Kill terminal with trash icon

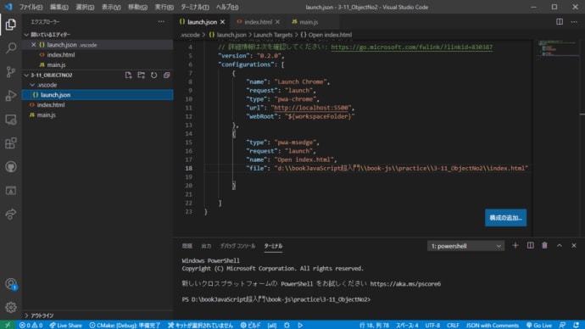[544, 245]
